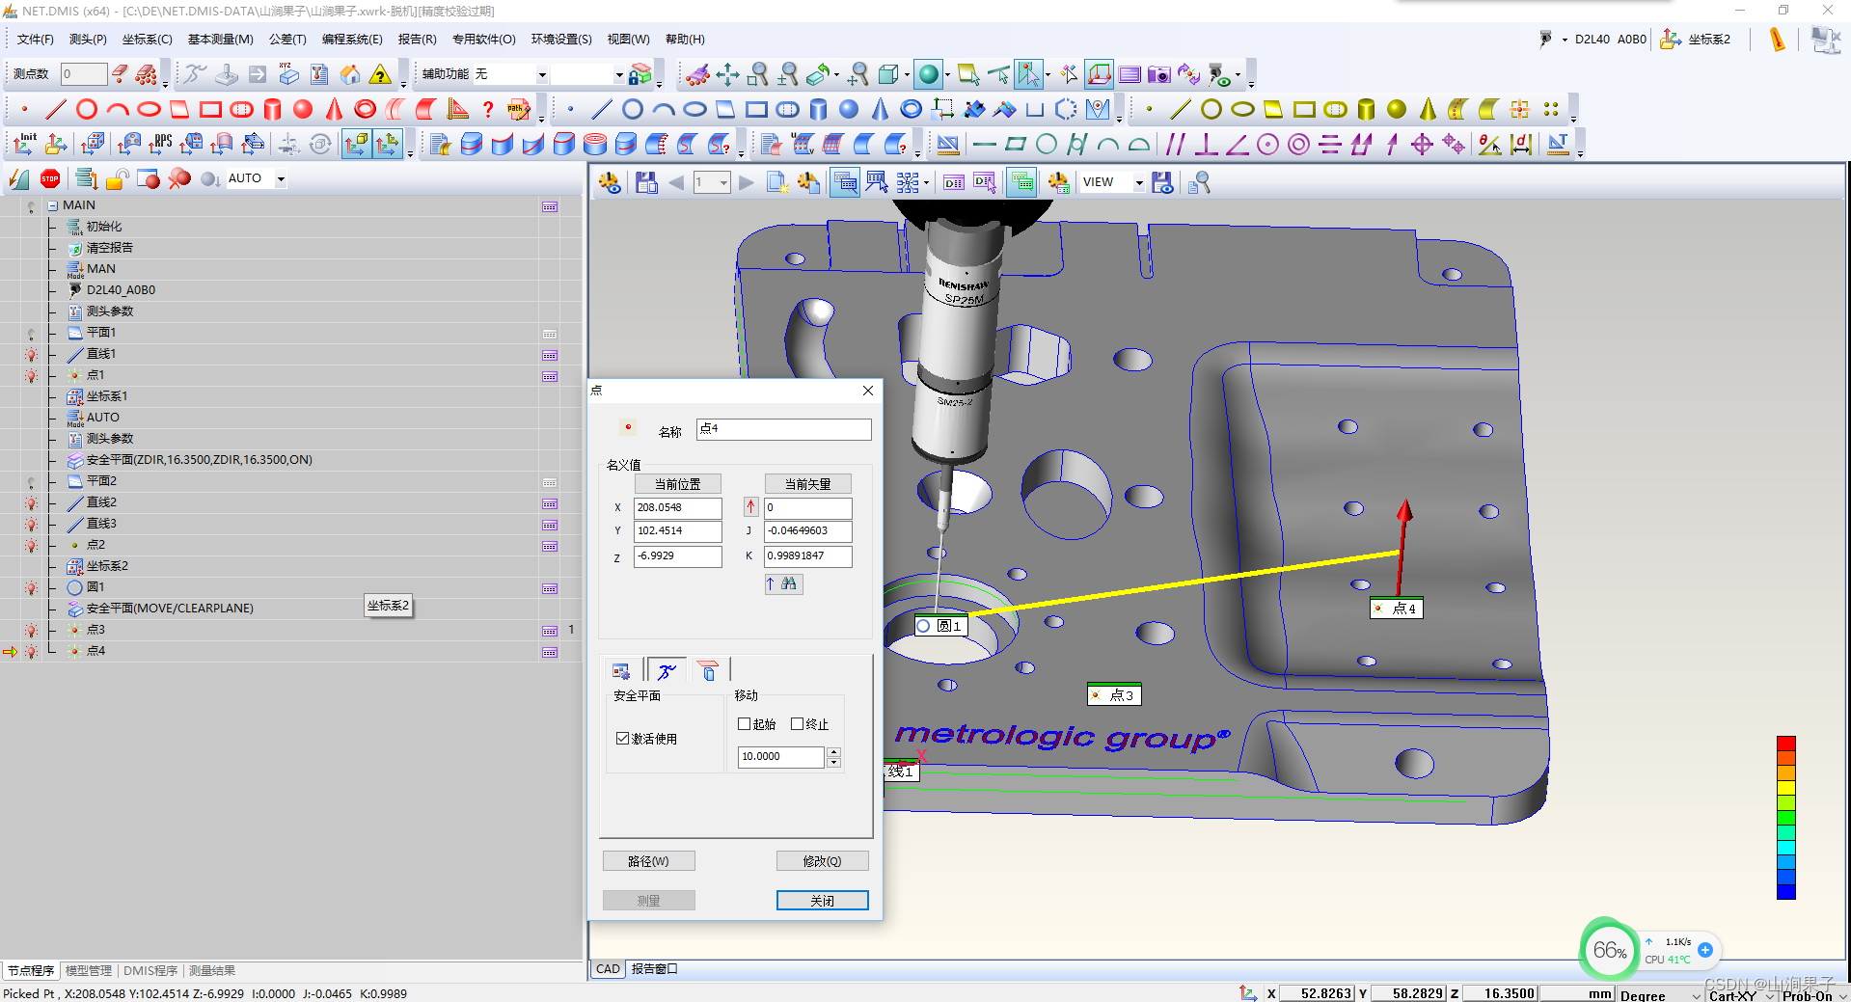This screenshot has width=1851, height=1002.
Task: Collapse the MAIN tree node
Action: [53, 205]
